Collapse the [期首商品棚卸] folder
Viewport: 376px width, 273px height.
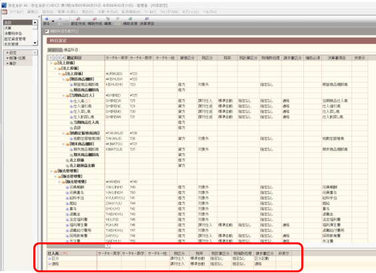tap(63, 79)
